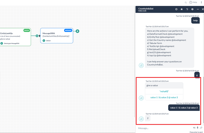Click the microphone voice input icon
This screenshot has height=133, width=204.
pyautogui.click(x=197, y=128)
